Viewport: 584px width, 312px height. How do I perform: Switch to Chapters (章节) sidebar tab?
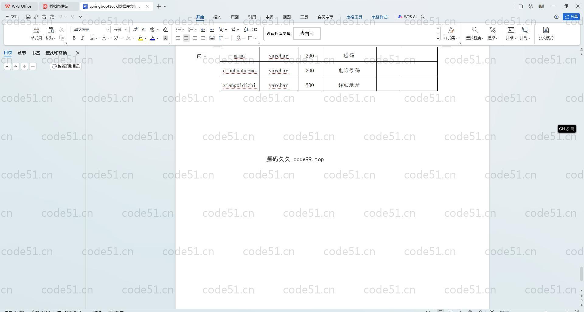click(x=22, y=53)
